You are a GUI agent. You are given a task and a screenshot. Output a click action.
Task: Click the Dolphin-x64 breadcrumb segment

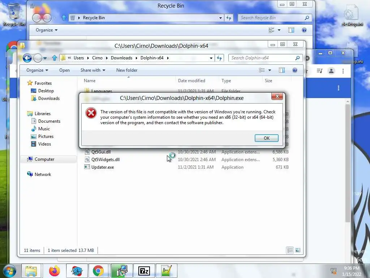[x=152, y=58]
